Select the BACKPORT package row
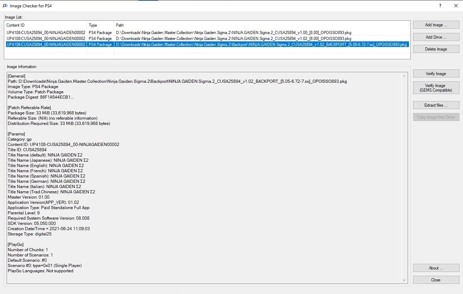This screenshot has height=294, width=463. (261, 45)
